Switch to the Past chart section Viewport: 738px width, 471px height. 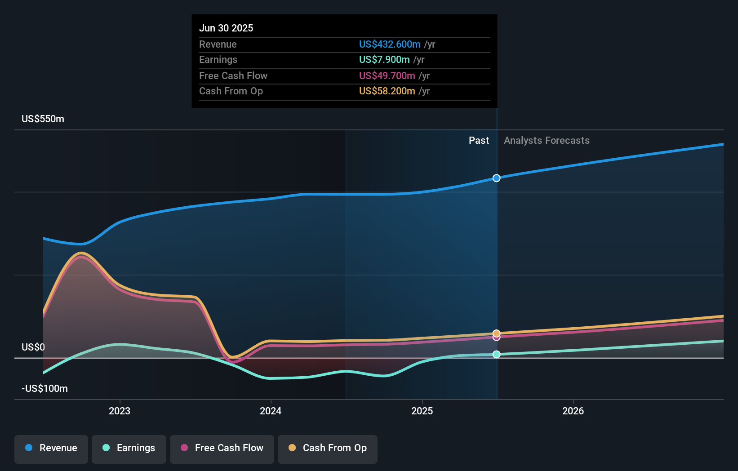(478, 140)
